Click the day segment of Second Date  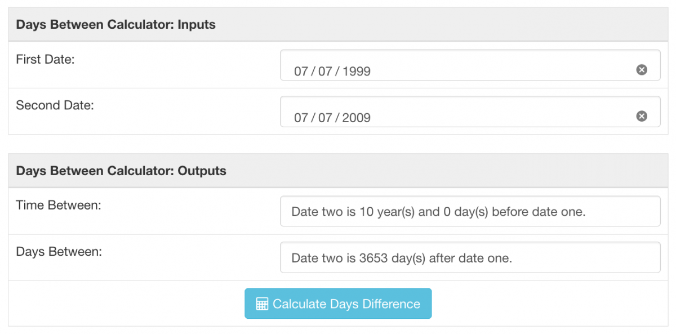[326, 117]
